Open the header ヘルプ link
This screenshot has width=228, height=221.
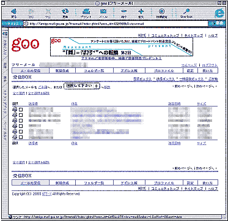[x=213, y=36]
